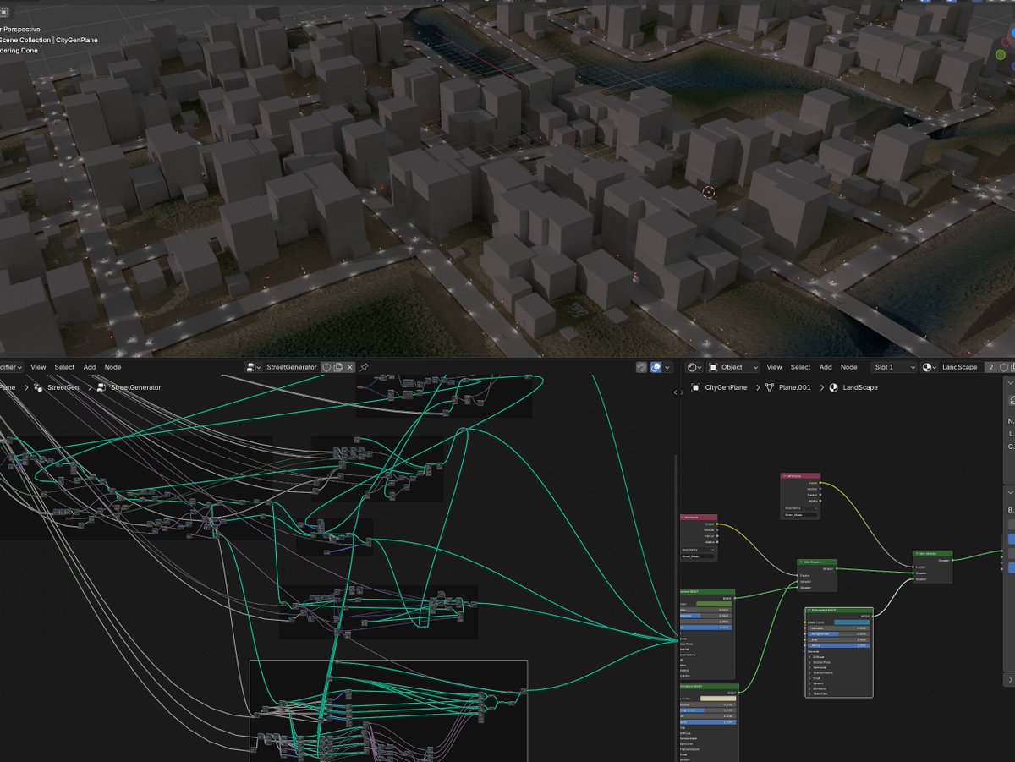Screen dimensions: 1015x762
Task: Toggle overlays in the geometry node editor
Action: [x=656, y=367]
